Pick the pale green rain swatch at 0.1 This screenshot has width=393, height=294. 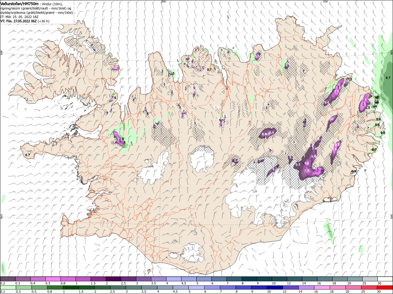[8, 288]
